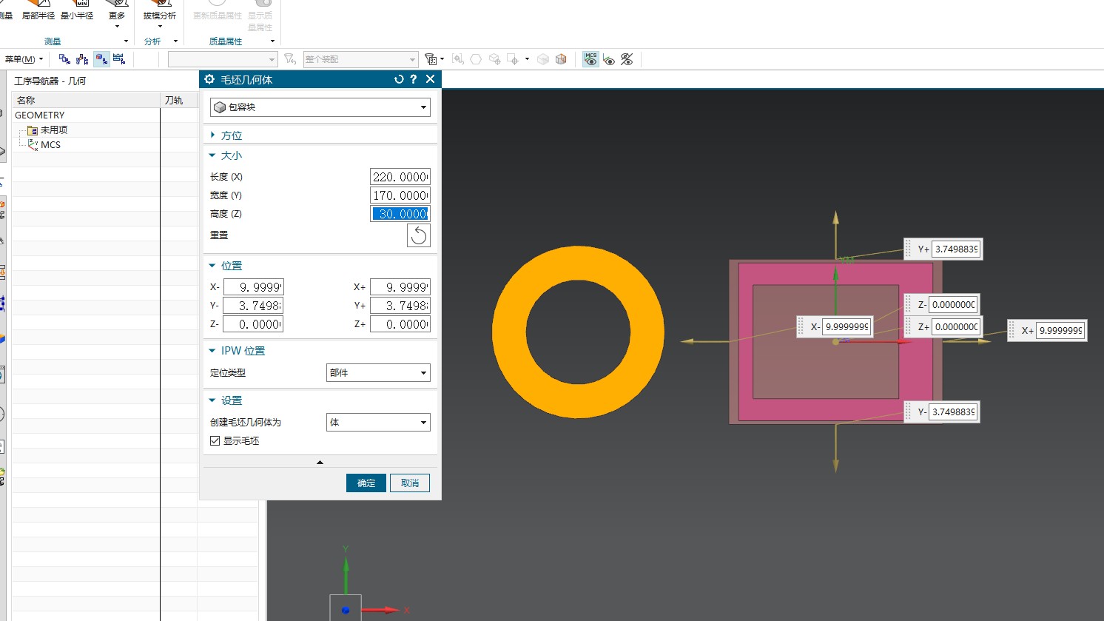Screen dimensions: 1104x621
Task: Click the on-screen X- value box in viewport
Action: [x=847, y=327]
